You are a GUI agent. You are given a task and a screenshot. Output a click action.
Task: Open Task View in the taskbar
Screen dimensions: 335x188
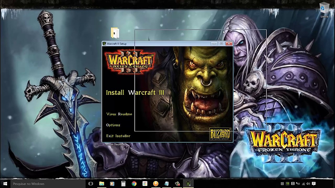[91, 184]
